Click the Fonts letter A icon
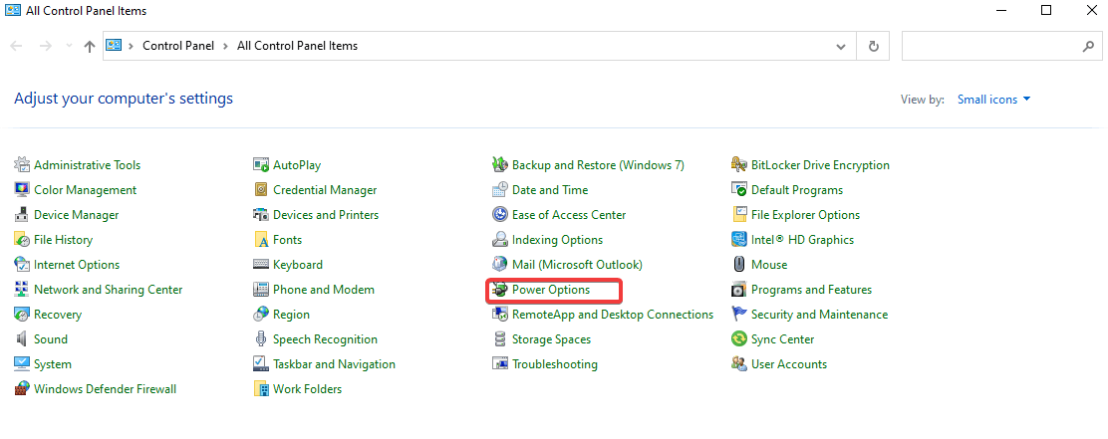 coord(261,240)
